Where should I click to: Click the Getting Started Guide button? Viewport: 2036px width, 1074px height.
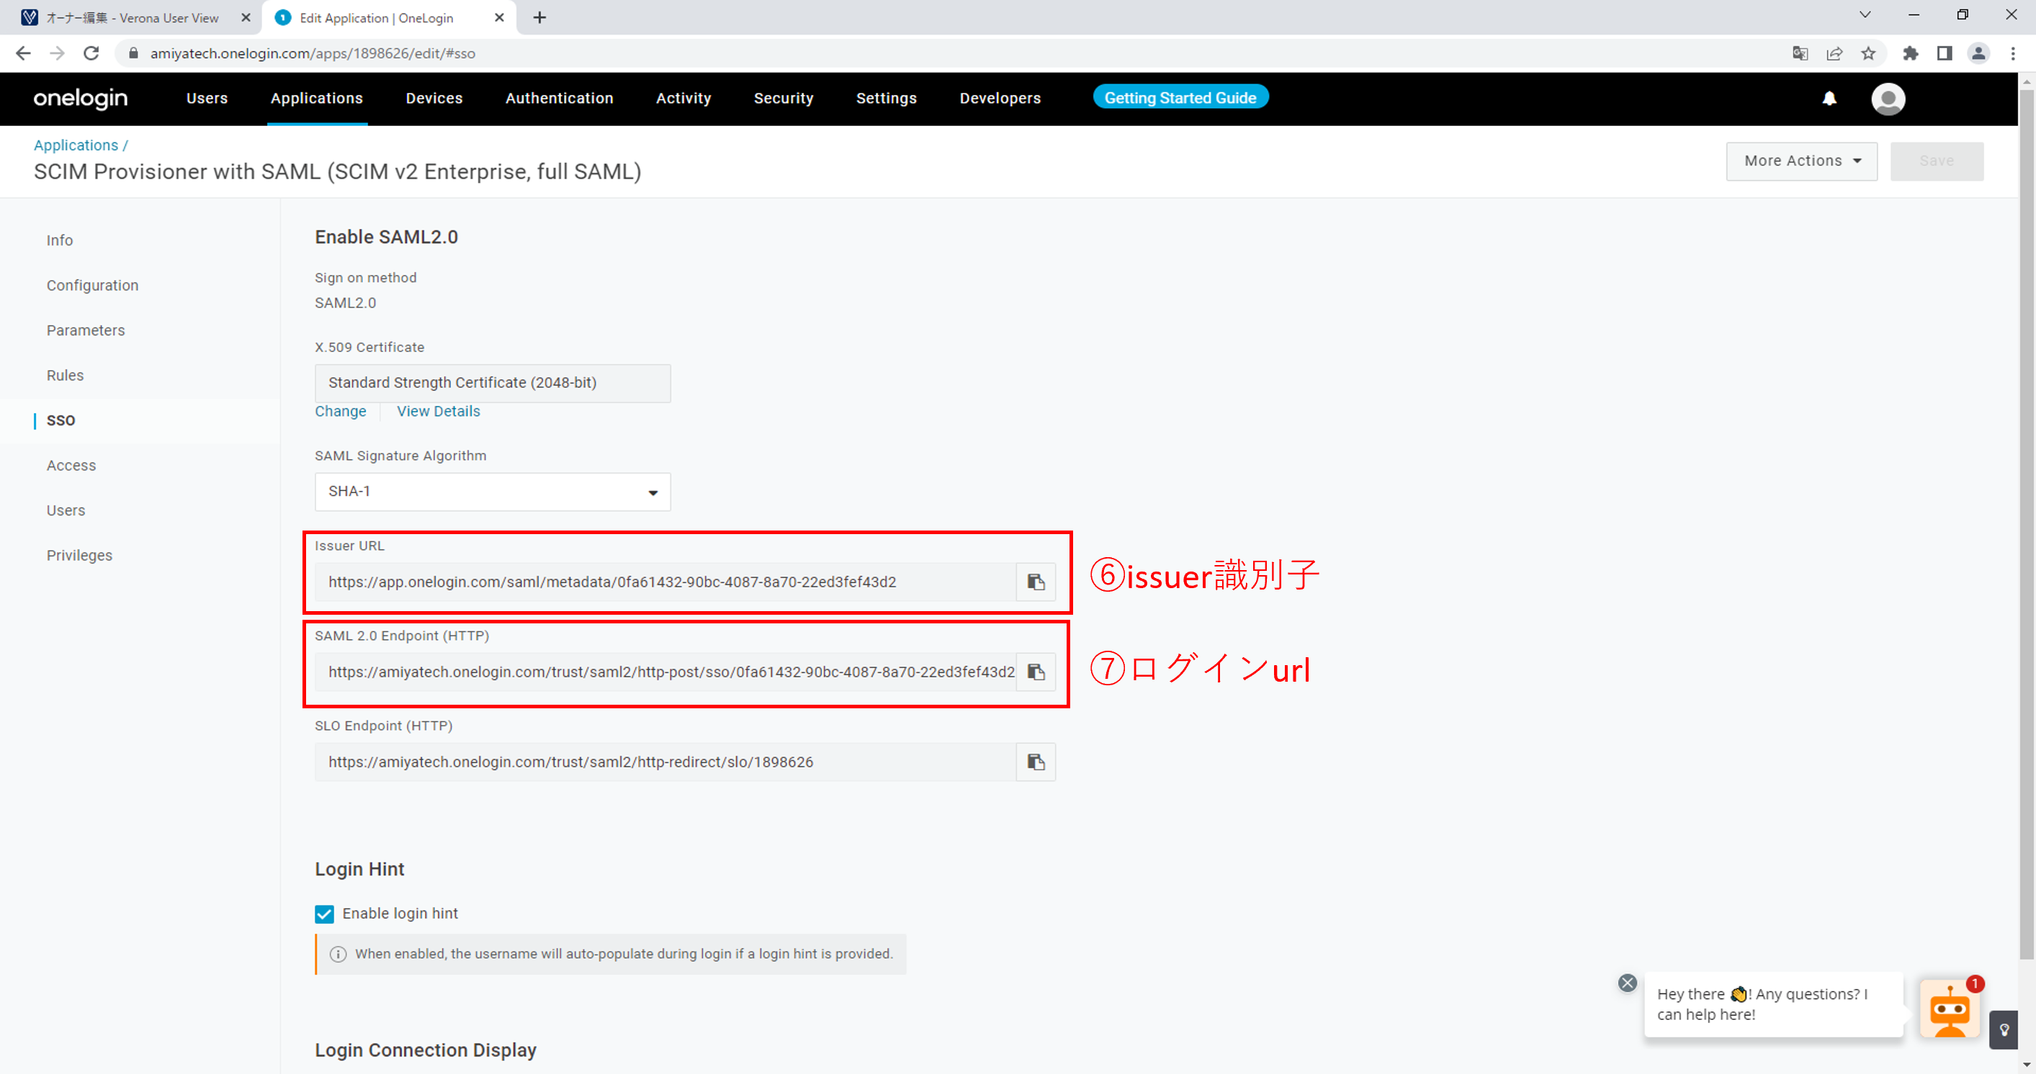[x=1180, y=97]
